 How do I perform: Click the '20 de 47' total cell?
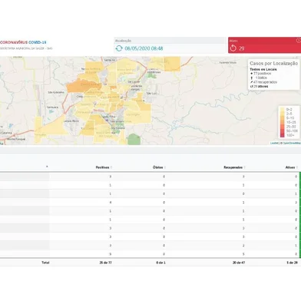[x=239, y=263]
